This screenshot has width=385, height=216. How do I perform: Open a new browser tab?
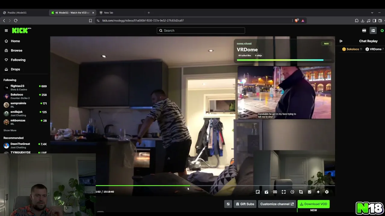coord(149,13)
